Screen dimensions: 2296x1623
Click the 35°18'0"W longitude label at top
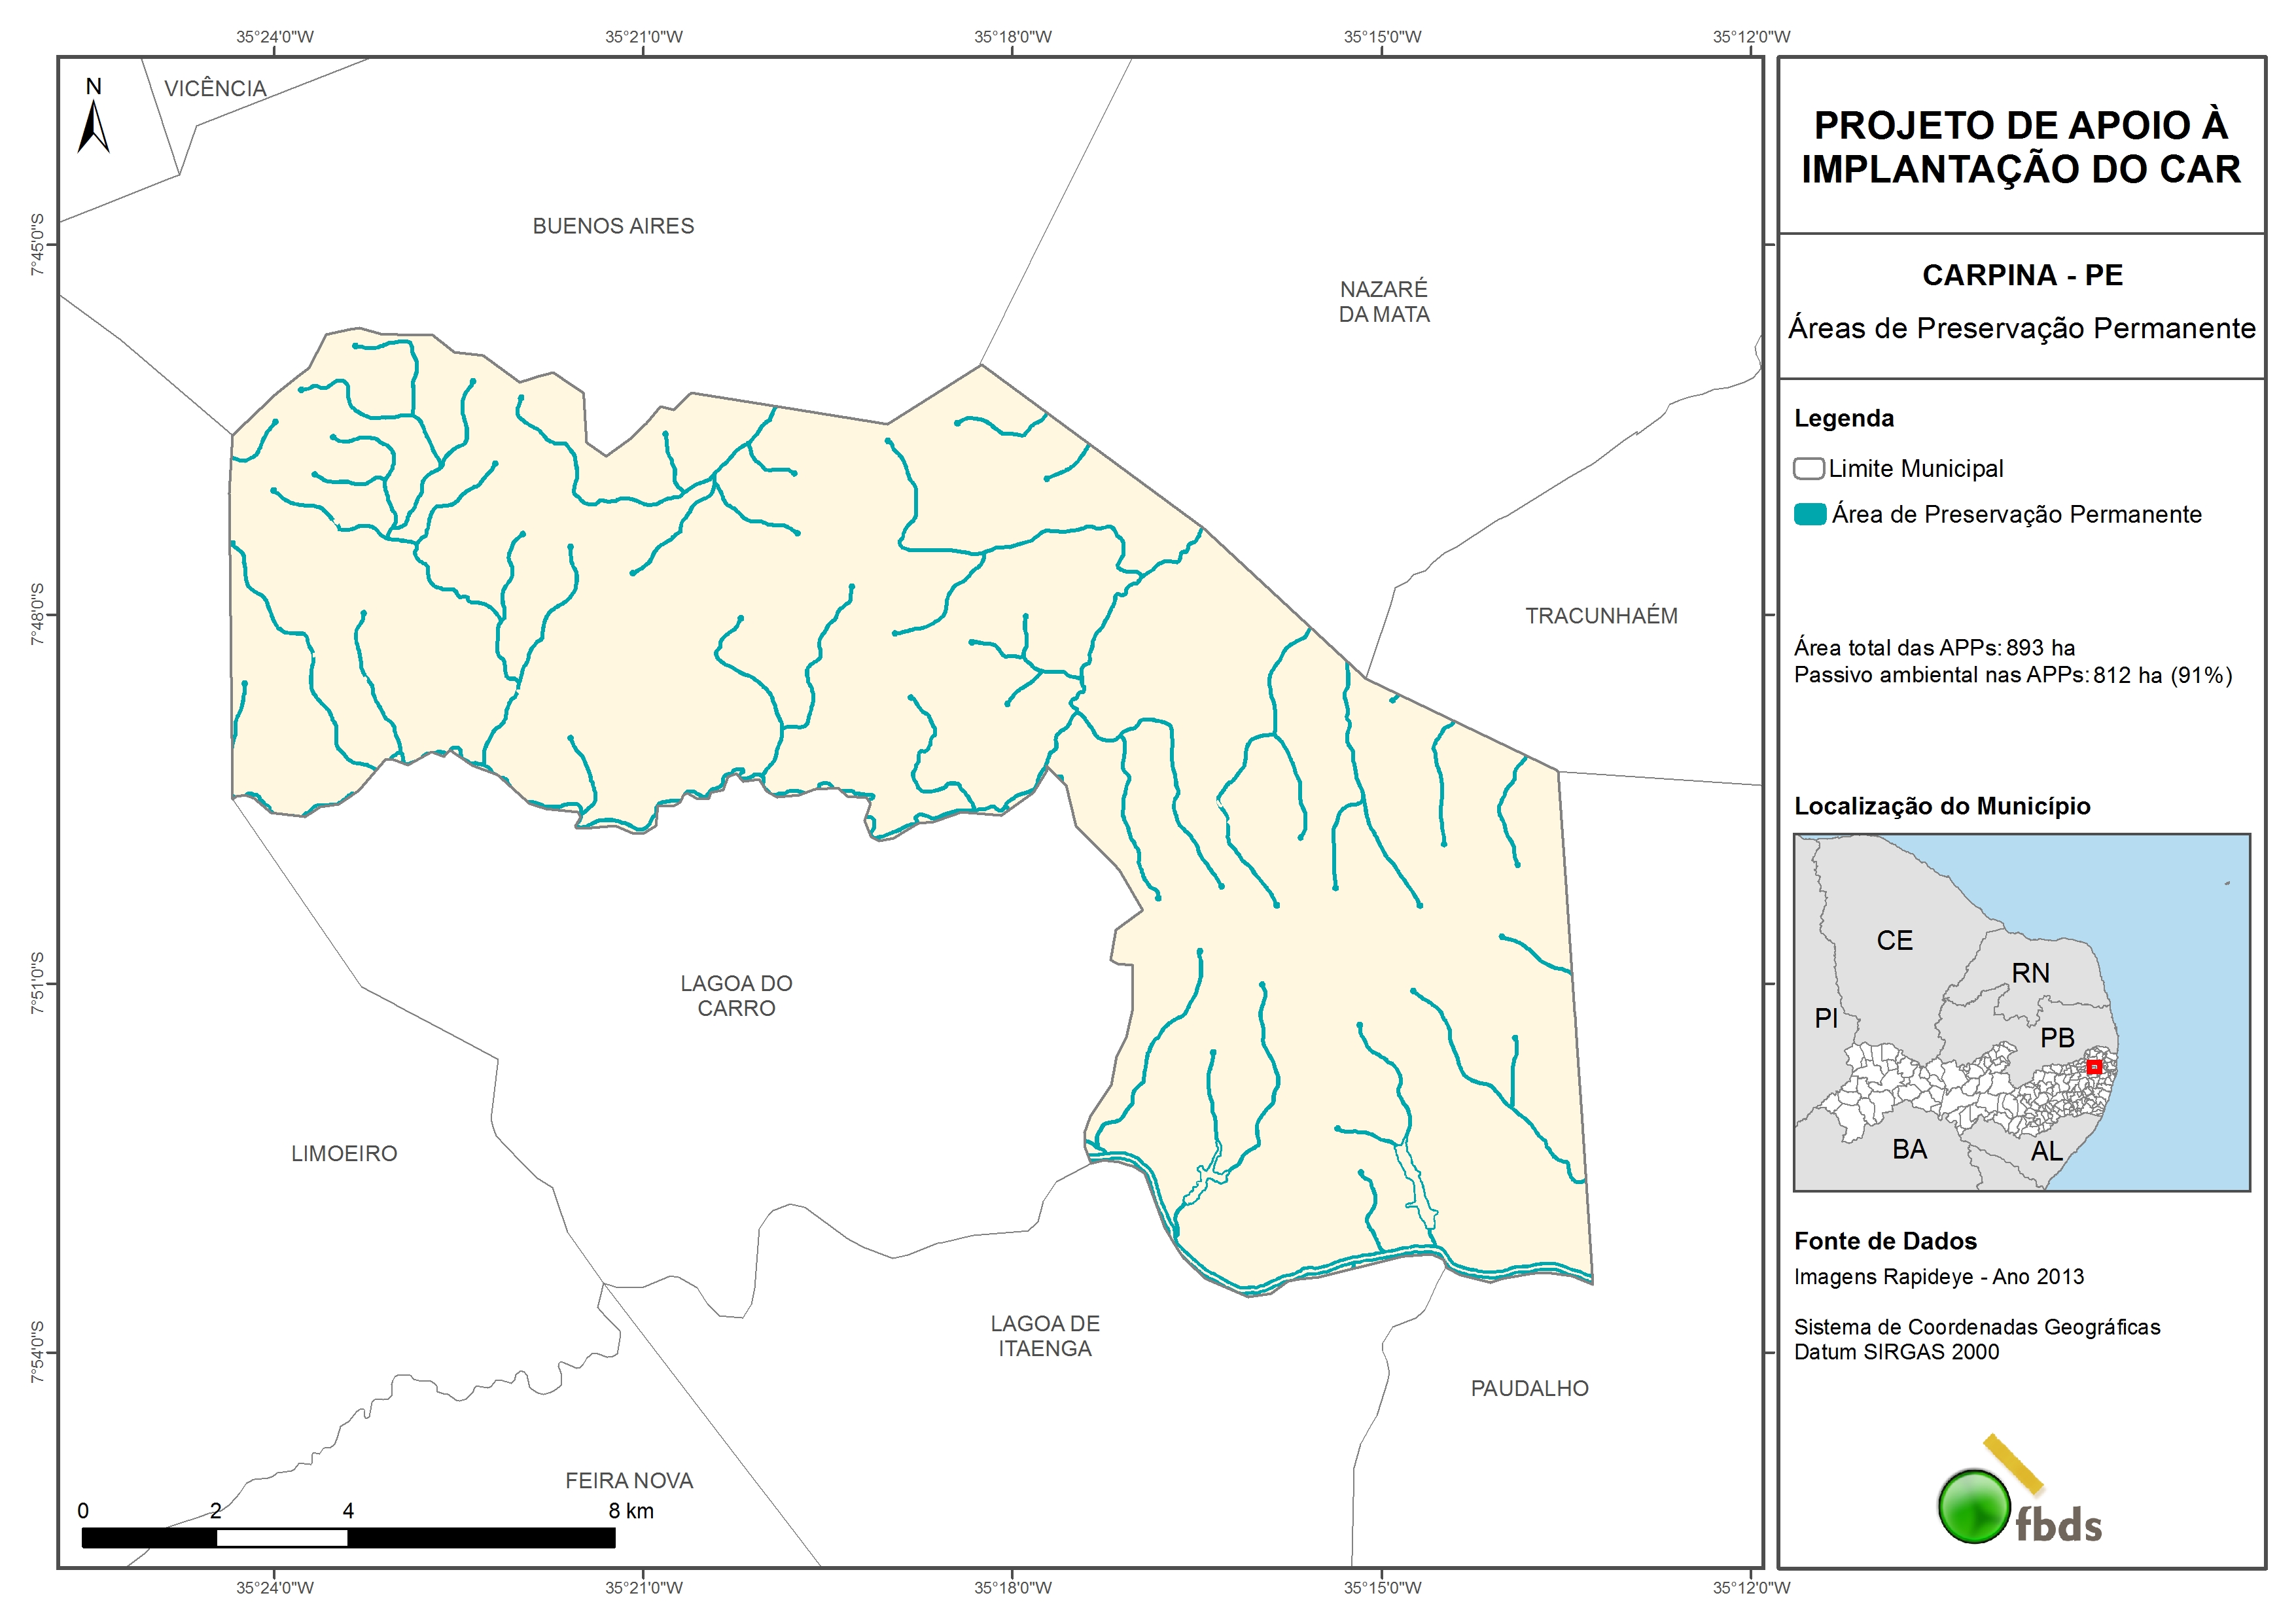point(1012,37)
